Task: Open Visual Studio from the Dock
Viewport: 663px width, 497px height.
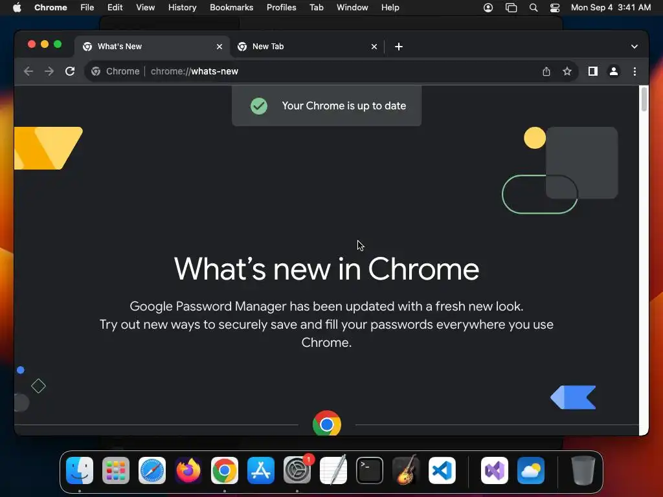Action: coord(495,470)
